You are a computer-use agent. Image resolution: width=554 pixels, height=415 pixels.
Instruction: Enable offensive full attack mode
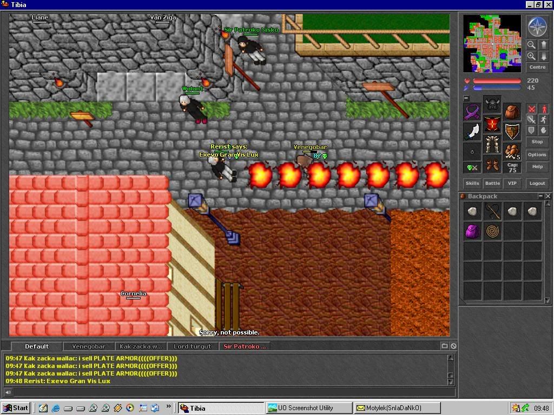pos(531,109)
